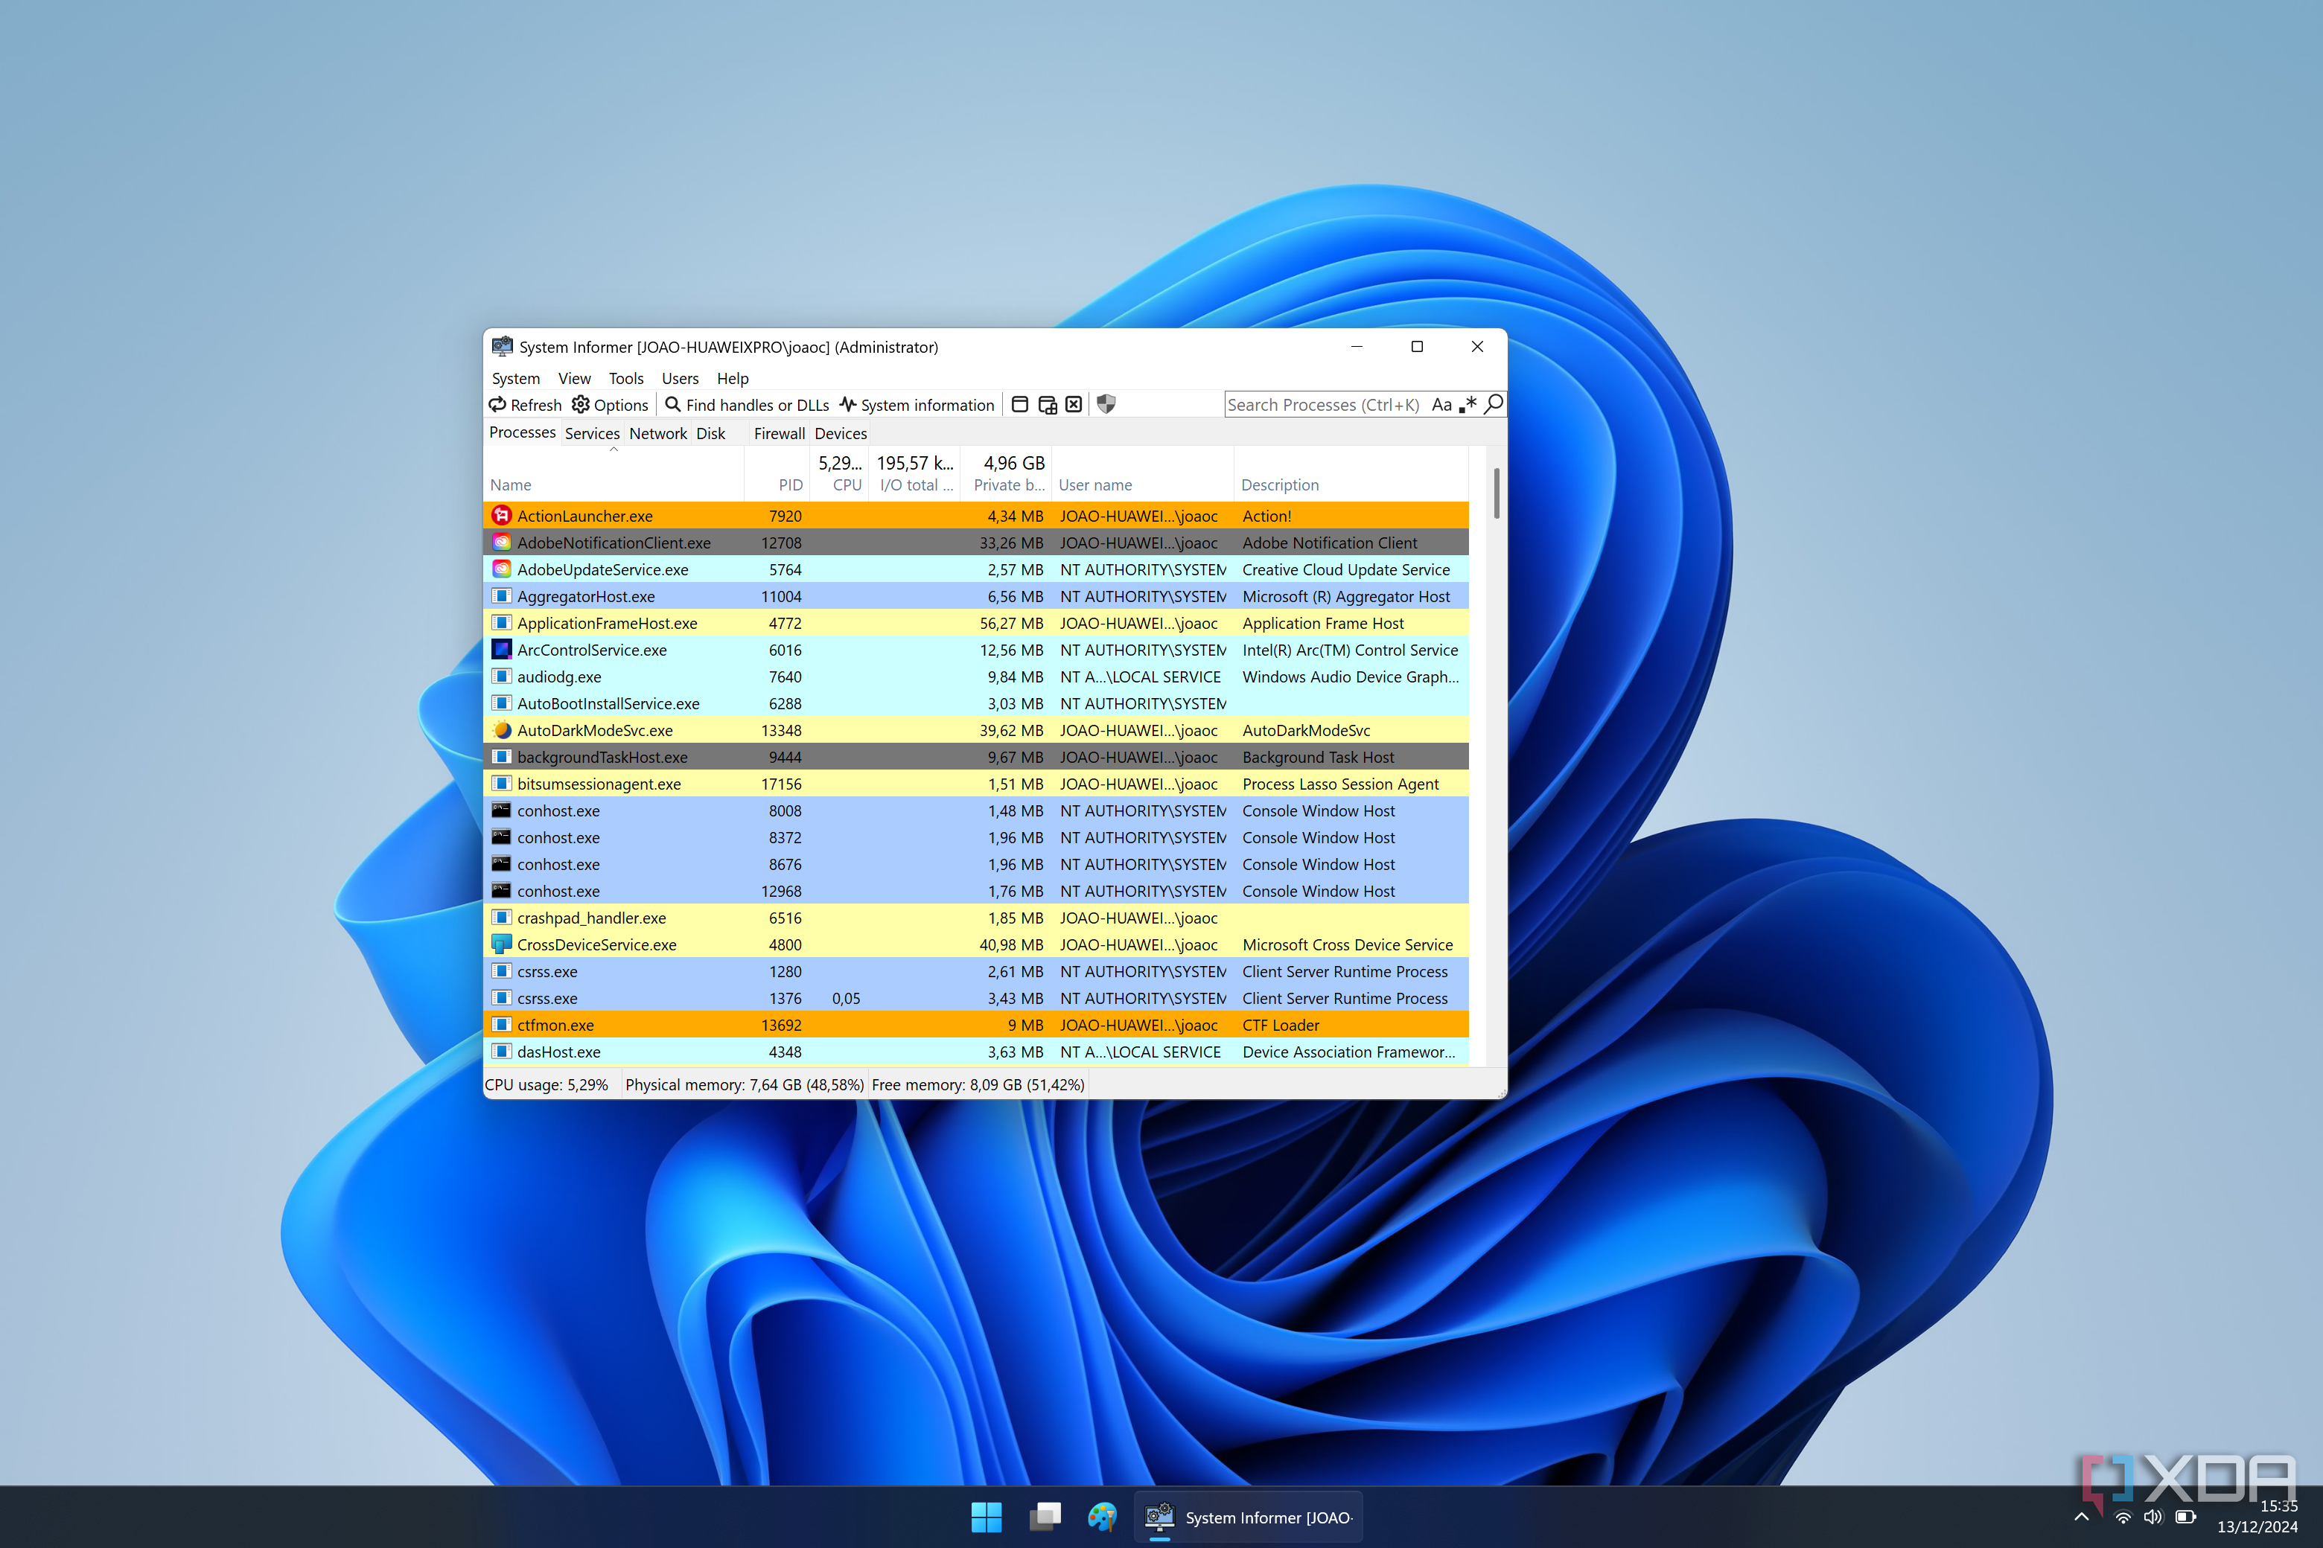The height and width of the screenshot is (1548, 2323).
Task: Switch to the Services tab
Action: [593, 433]
